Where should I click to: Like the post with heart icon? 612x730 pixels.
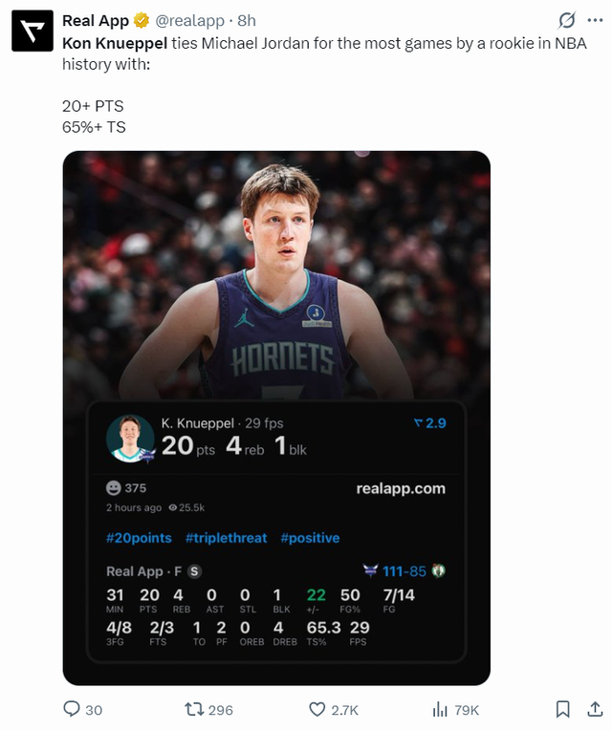click(x=317, y=709)
